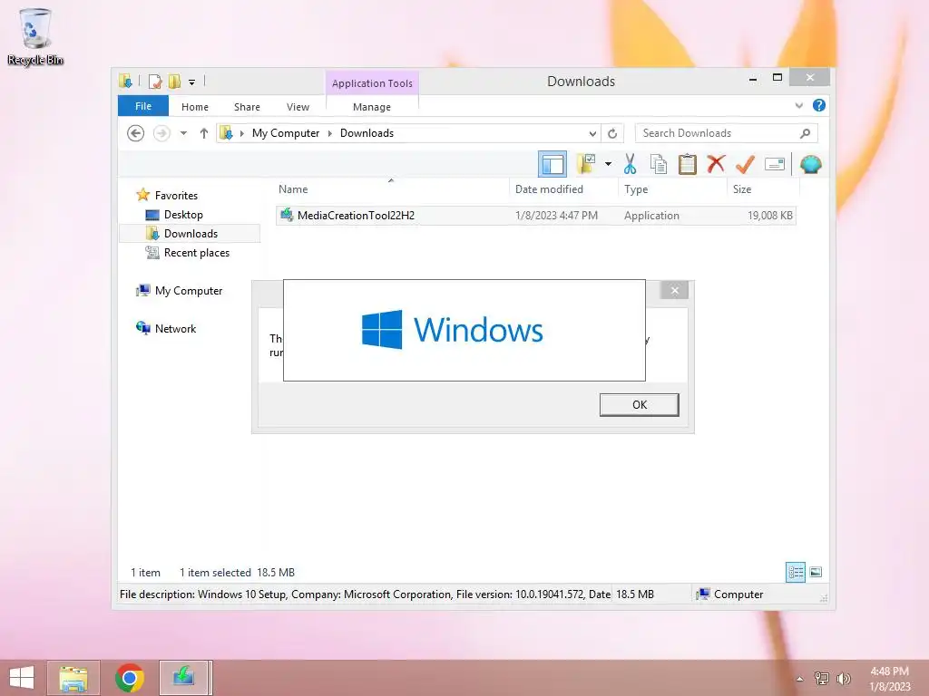Open Customize Quick Access Toolbar dropdown
This screenshot has height=696, width=929.
click(x=192, y=82)
